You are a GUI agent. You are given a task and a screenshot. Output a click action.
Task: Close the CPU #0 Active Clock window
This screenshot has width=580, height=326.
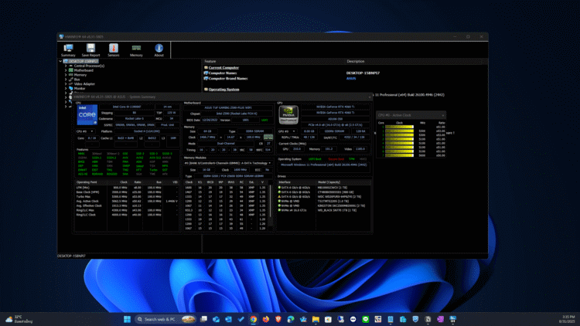point(443,115)
